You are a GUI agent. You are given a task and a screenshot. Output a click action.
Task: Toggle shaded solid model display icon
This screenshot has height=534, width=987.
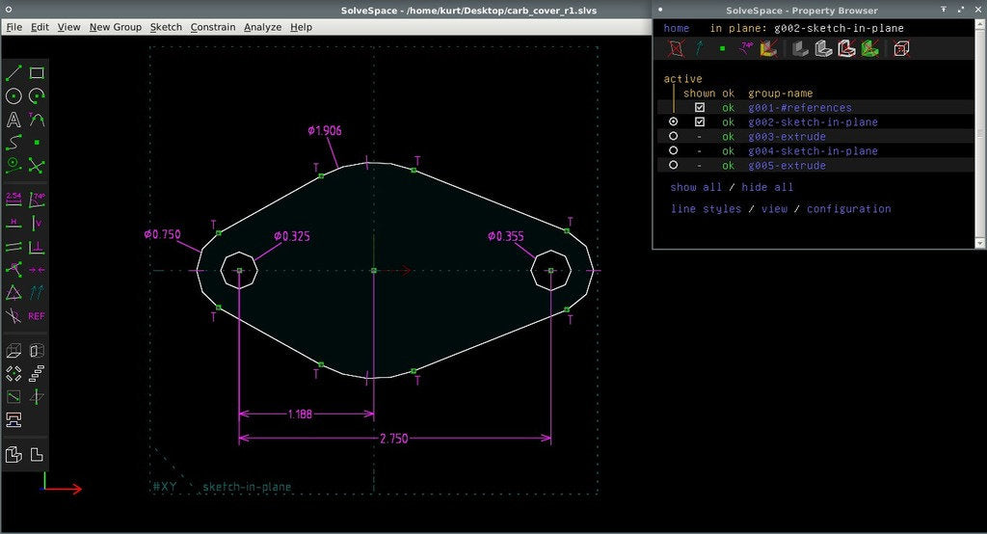point(800,48)
